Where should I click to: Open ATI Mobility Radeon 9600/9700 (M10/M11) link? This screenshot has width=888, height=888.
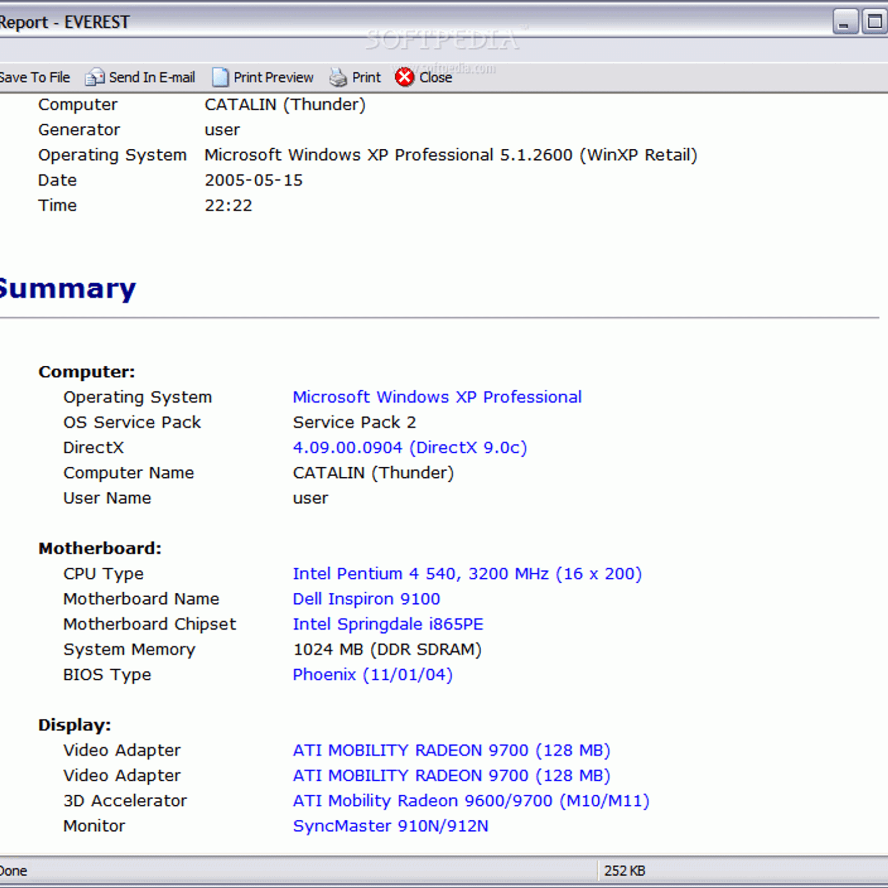(x=471, y=800)
